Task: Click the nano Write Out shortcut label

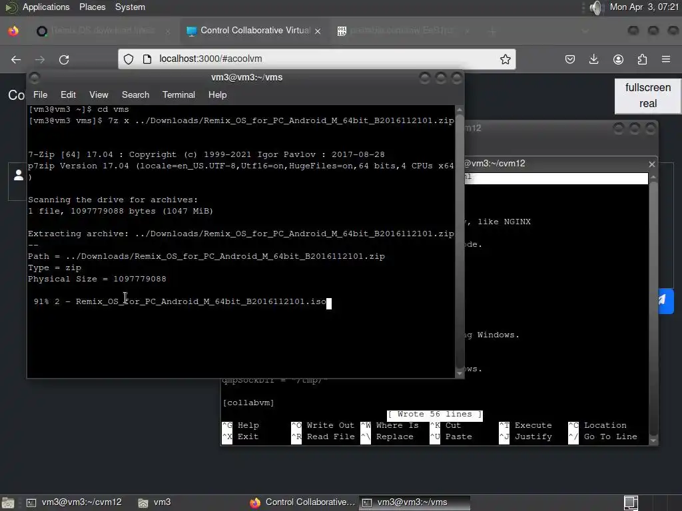Action: click(330, 425)
